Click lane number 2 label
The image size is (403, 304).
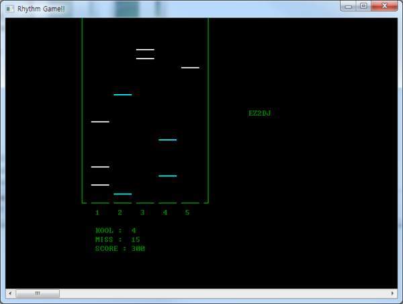[120, 213]
